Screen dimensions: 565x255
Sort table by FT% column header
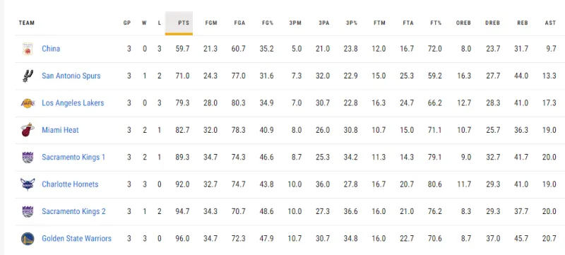pos(436,23)
